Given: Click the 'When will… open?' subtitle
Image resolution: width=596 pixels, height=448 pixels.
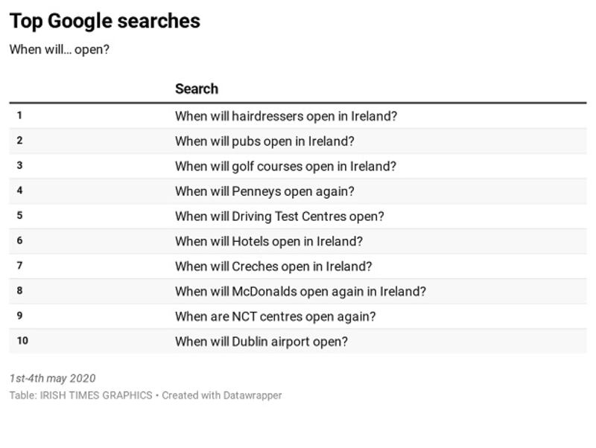Looking at the screenshot, I should pos(60,51).
